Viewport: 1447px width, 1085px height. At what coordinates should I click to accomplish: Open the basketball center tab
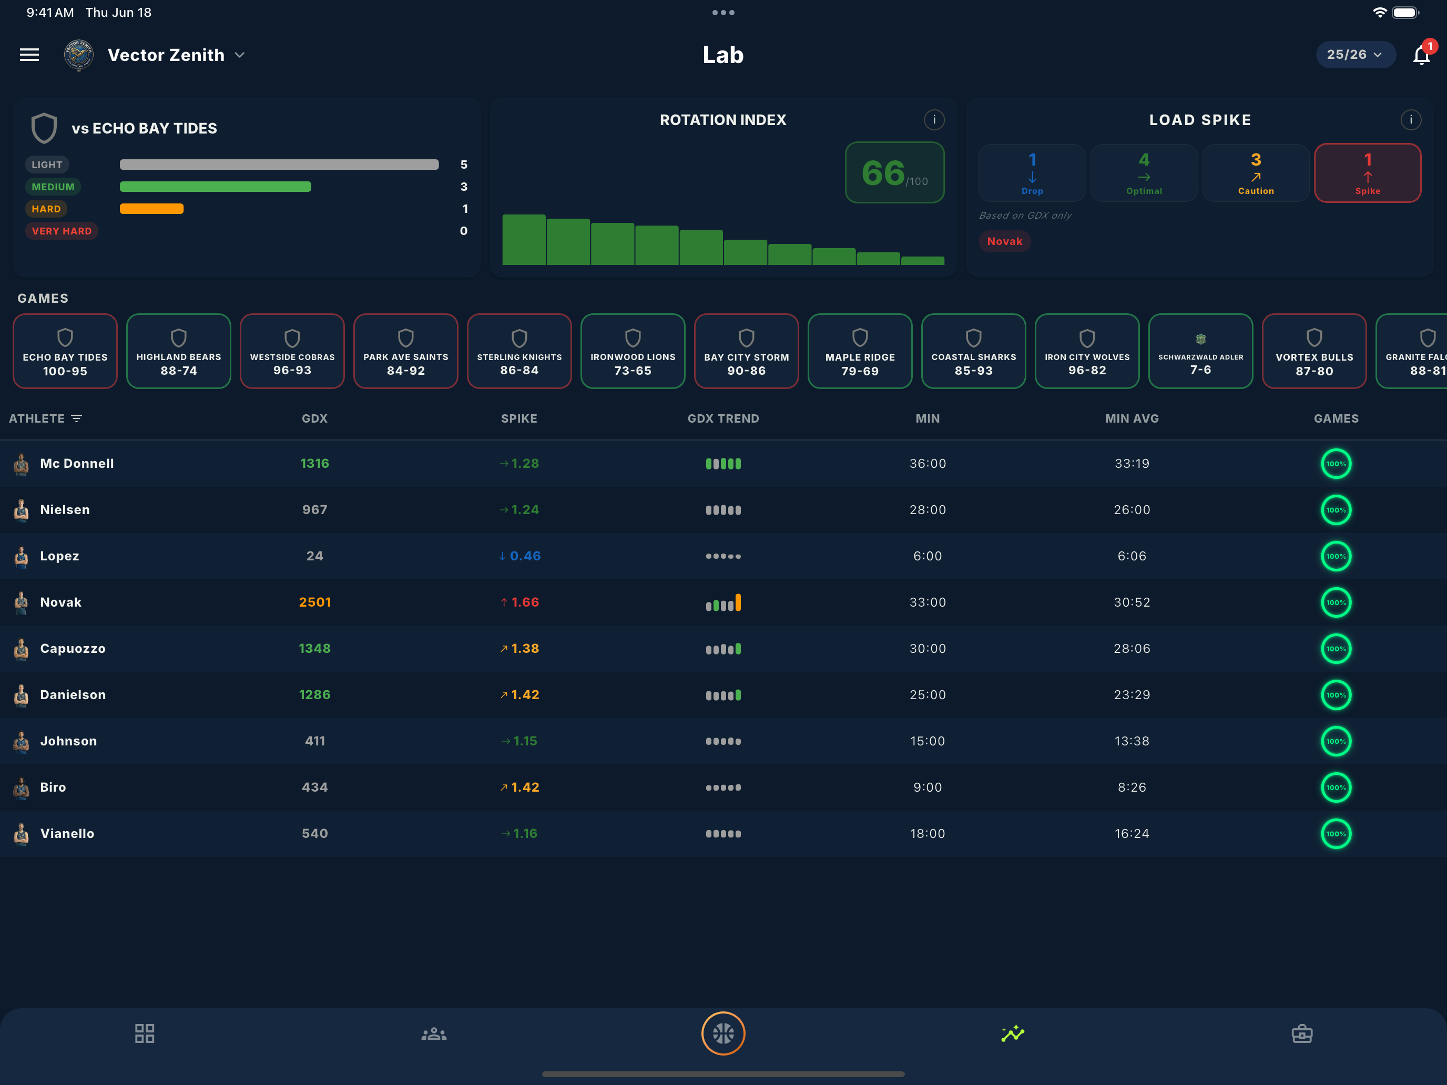click(x=723, y=1033)
